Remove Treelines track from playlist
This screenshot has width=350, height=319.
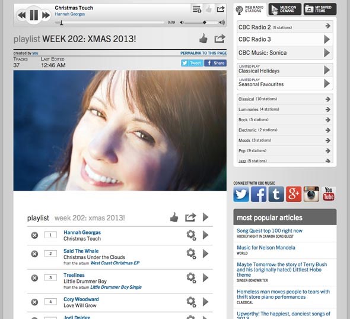tap(34, 278)
